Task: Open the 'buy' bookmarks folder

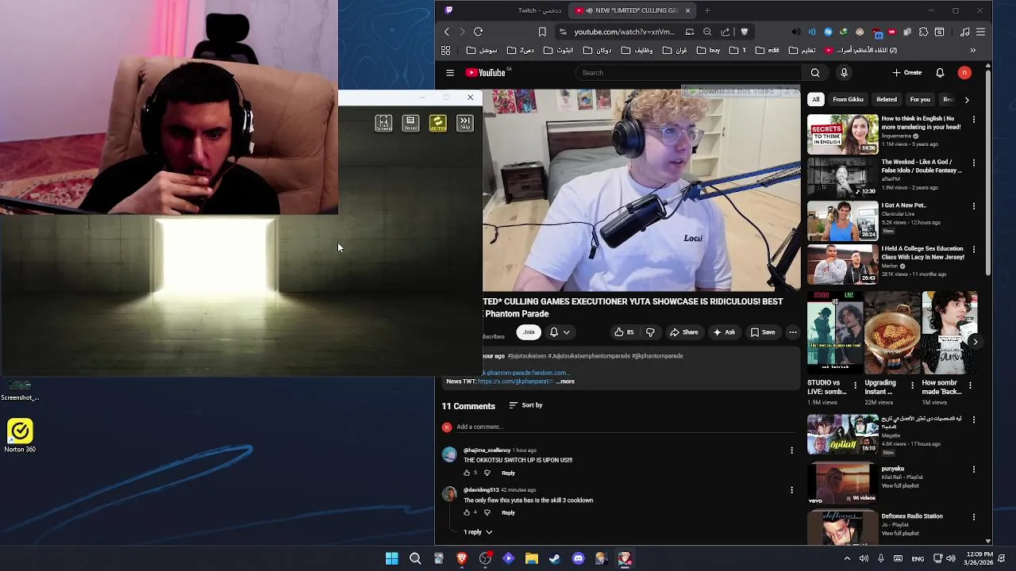Action: (710, 51)
